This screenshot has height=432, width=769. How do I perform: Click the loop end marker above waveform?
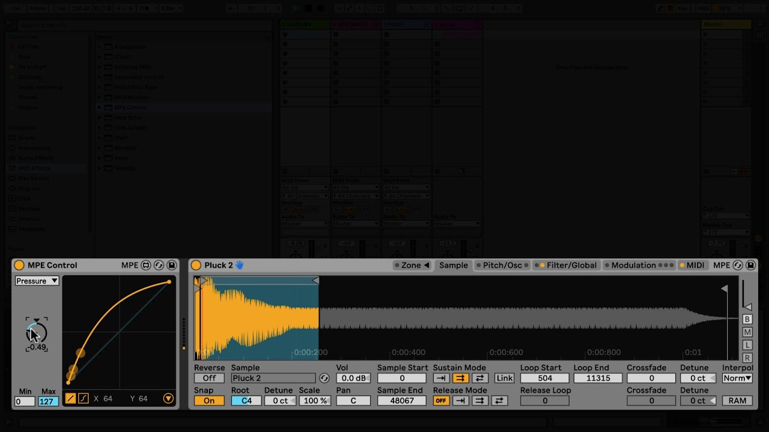coord(315,281)
